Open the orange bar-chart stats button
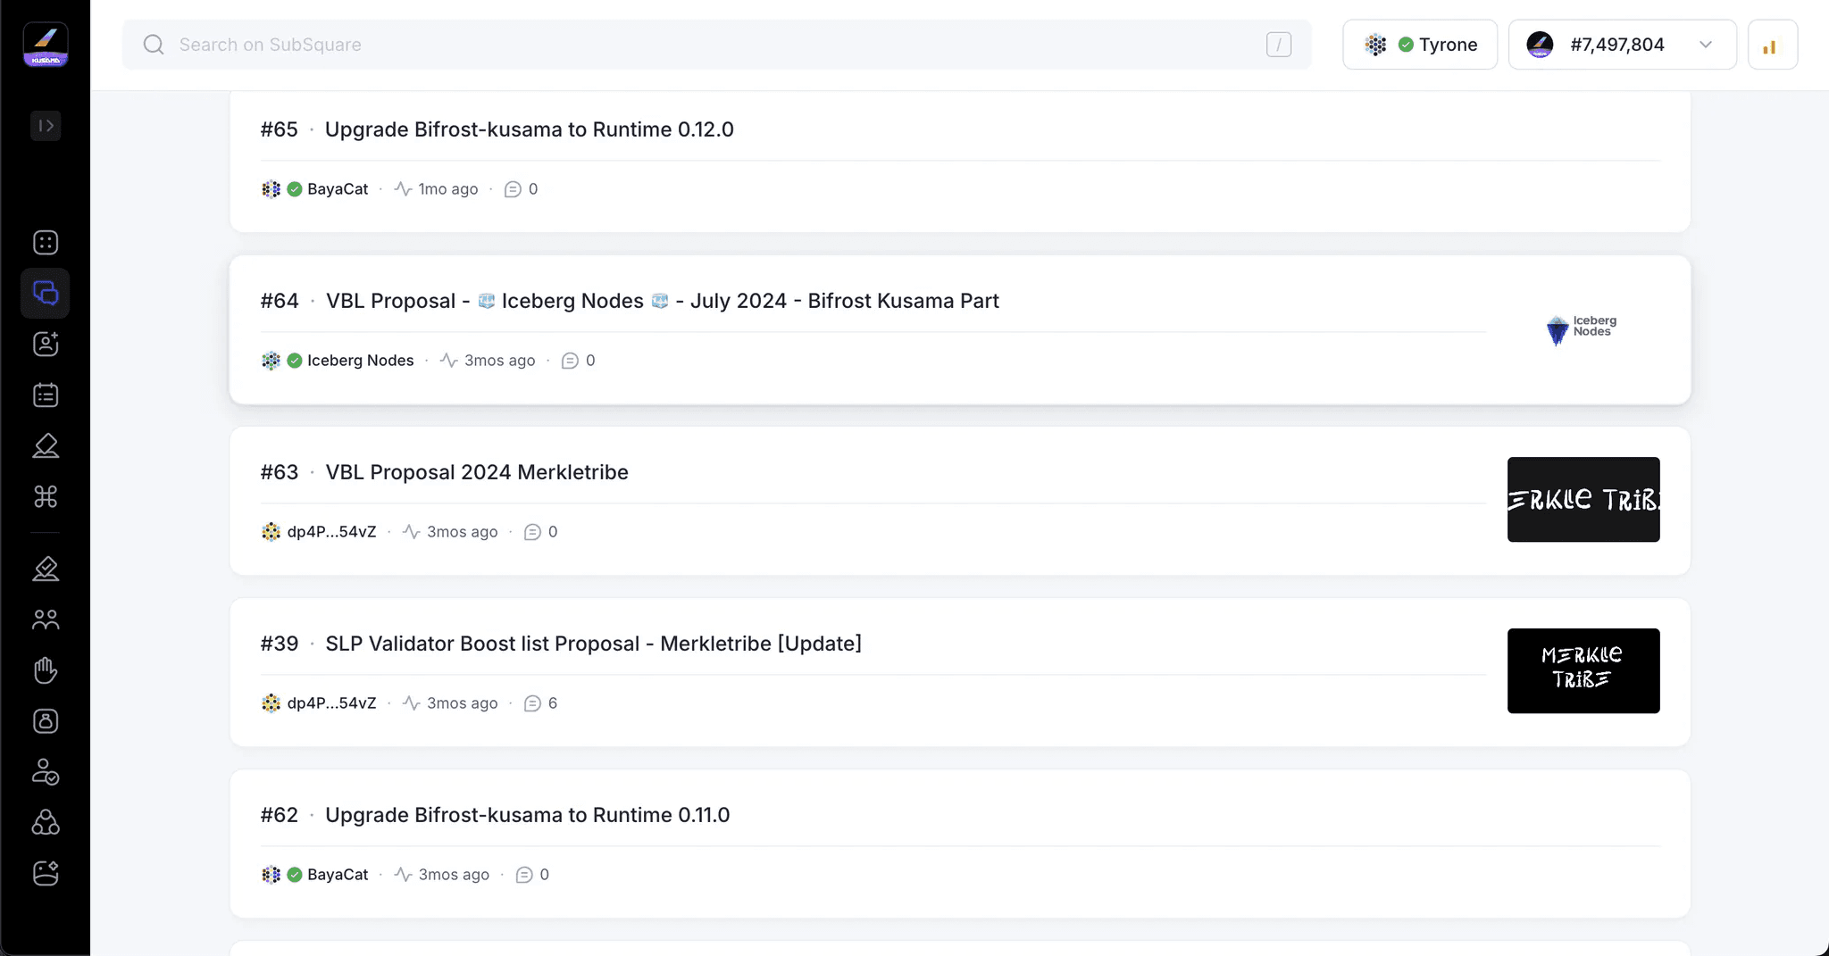The image size is (1829, 956). (1773, 45)
